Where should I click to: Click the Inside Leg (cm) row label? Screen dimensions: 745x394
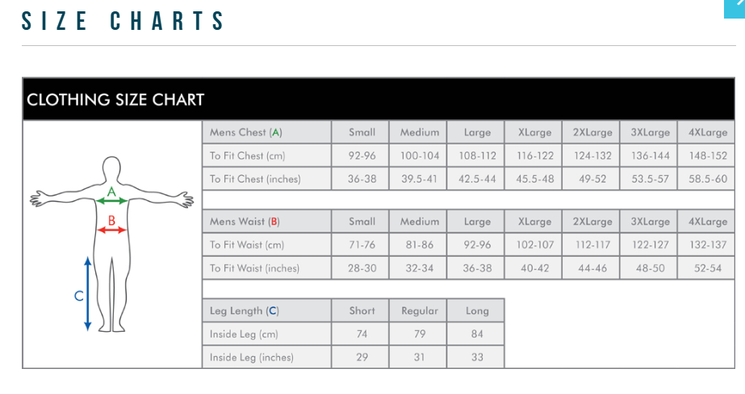pos(244,334)
